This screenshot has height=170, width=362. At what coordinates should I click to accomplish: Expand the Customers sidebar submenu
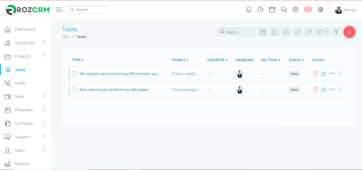44,42
